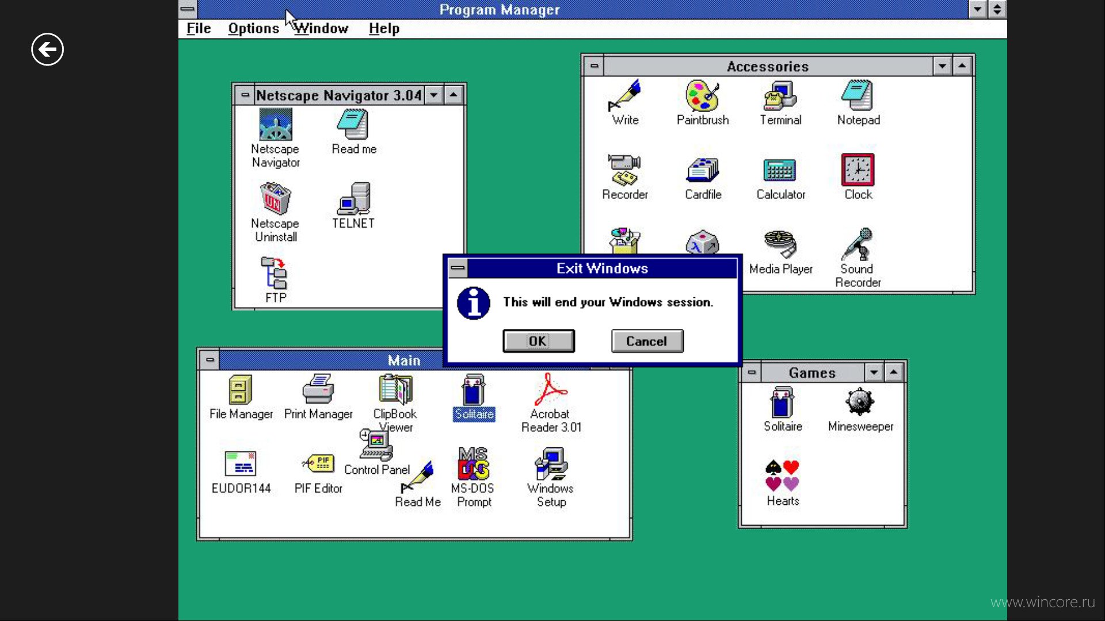Open the Help menu
Image resolution: width=1105 pixels, height=621 pixels.
(x=384, y=28)
